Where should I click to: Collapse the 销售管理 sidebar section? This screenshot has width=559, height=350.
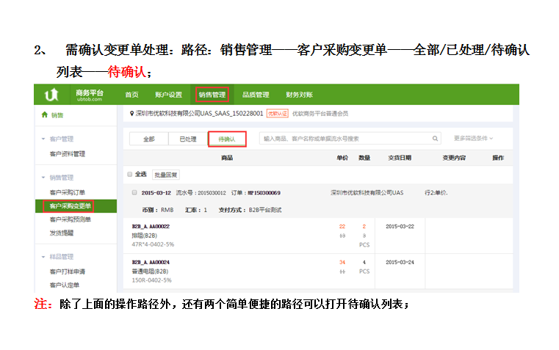point(43,178)
